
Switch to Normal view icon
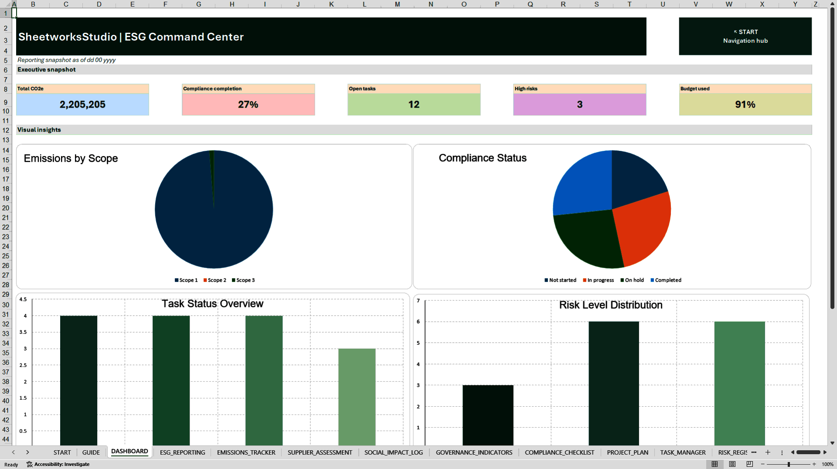tap(715, 464)
